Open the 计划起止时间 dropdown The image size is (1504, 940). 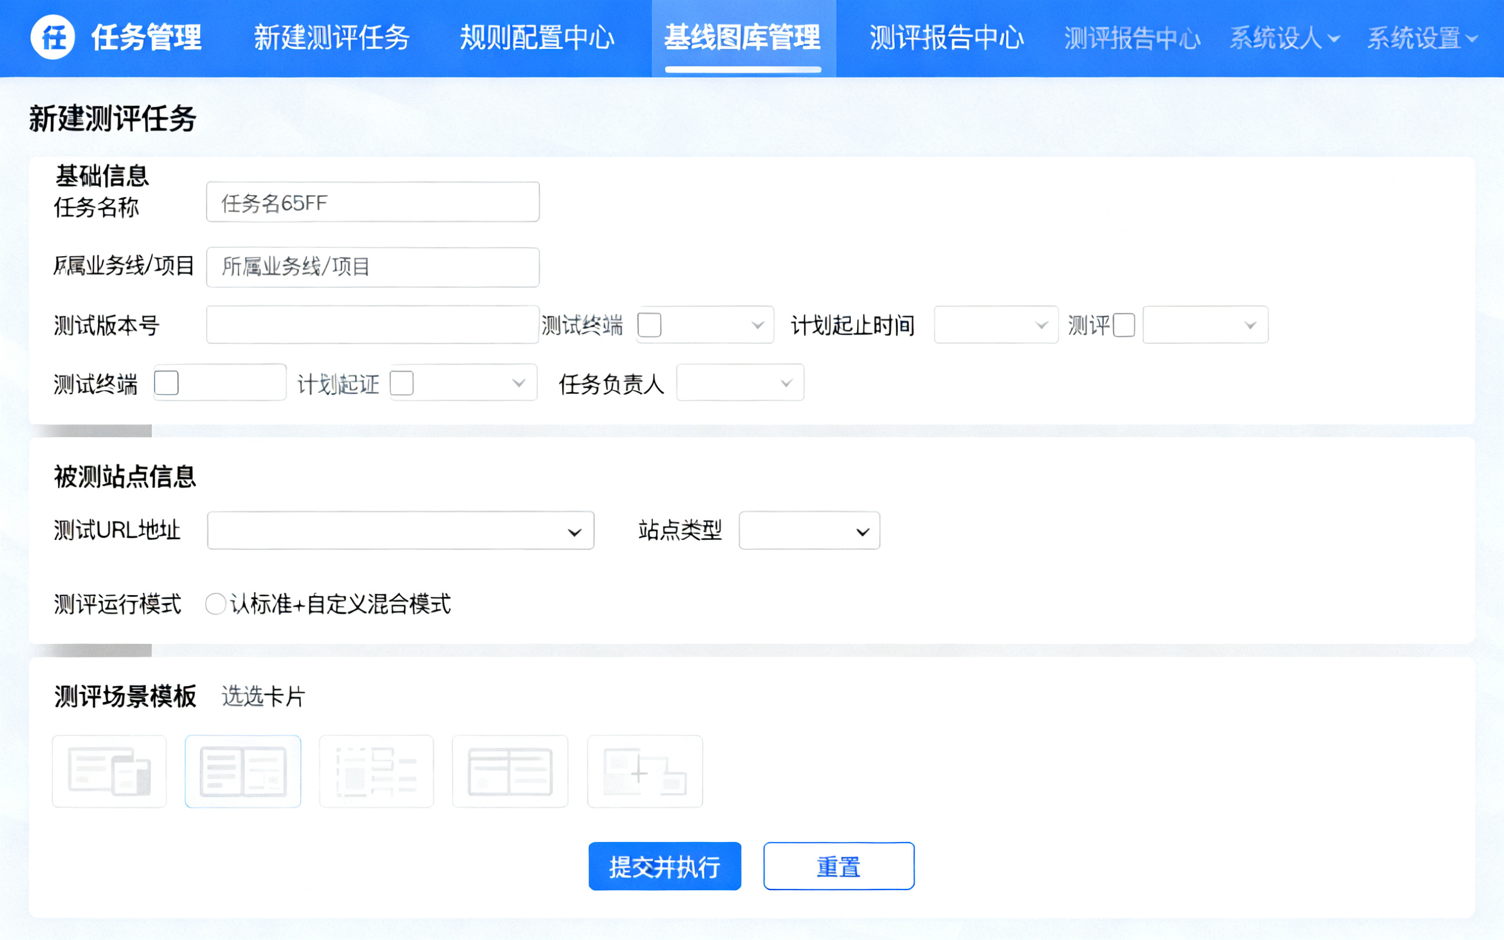click(996, 325)
